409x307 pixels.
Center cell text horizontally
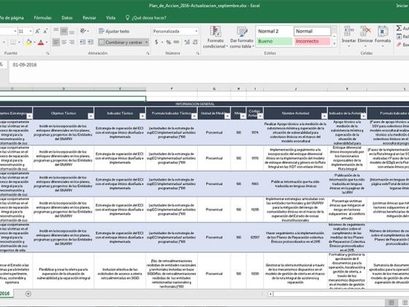64,42
